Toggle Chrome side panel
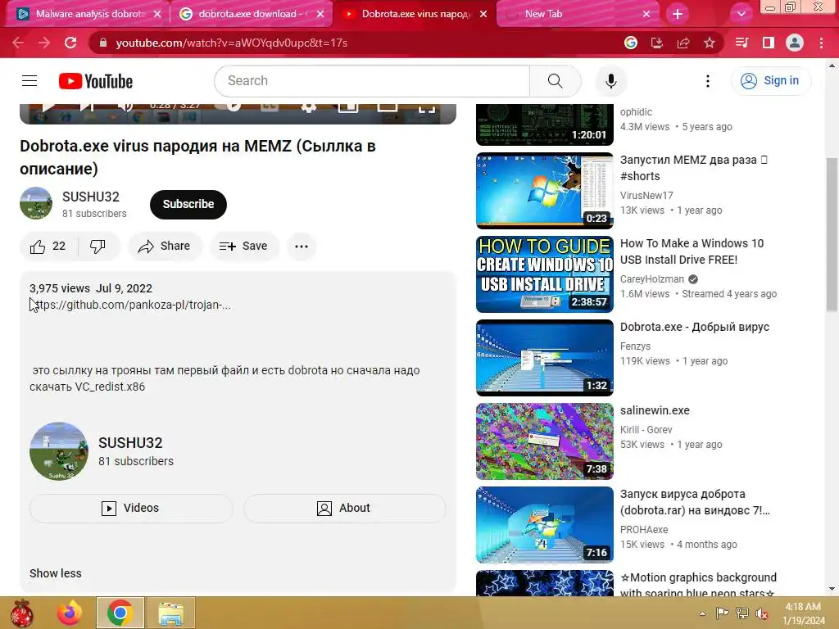This screenshot has height=629, width=839. [x=768, y=43]
